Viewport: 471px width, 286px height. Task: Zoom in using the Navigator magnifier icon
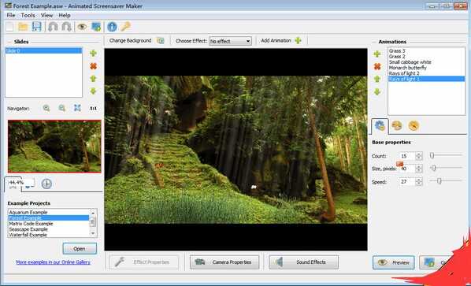click(x=46, y=108)
